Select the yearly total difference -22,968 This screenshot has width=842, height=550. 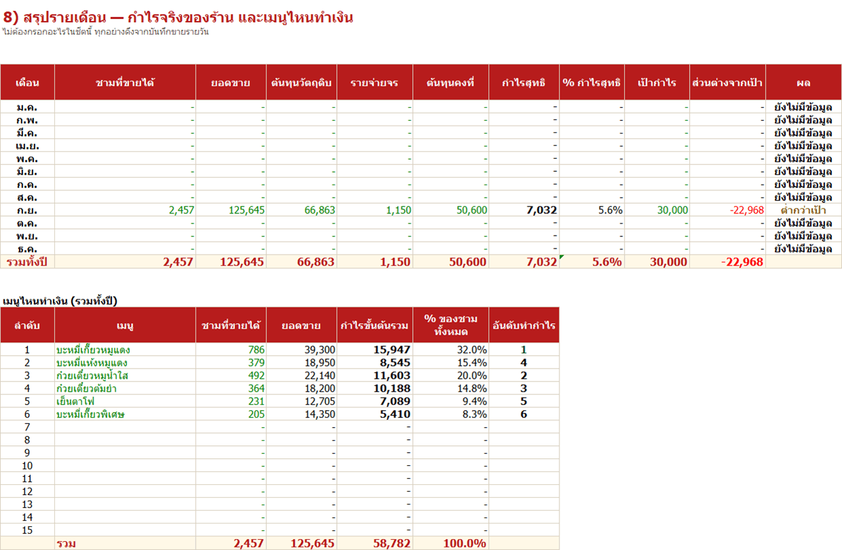point(728,262)
